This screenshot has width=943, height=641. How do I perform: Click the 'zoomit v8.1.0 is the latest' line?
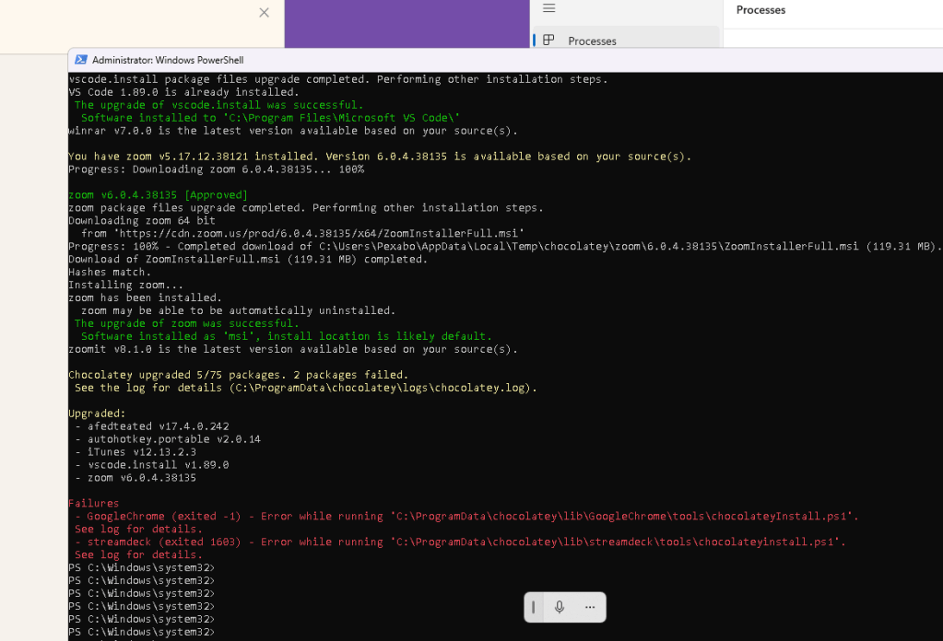(x=293, y=349)
